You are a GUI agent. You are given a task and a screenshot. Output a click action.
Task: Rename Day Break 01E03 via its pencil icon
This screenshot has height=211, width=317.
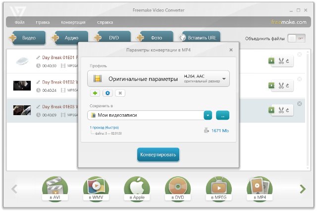tap(38, 107)
